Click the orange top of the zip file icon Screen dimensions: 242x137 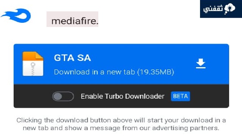point(33,56)
